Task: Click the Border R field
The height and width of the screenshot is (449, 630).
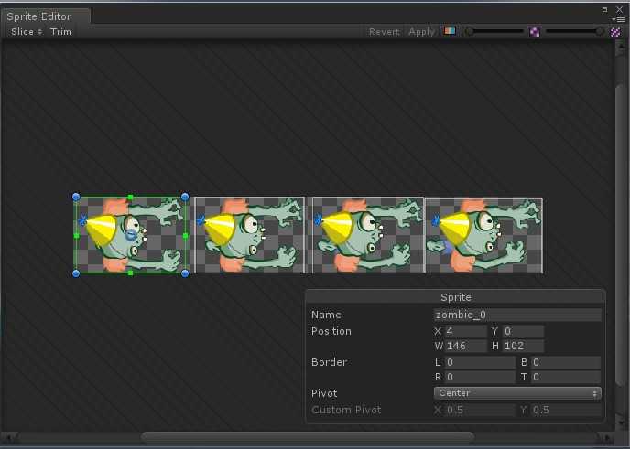Action: 480,377
